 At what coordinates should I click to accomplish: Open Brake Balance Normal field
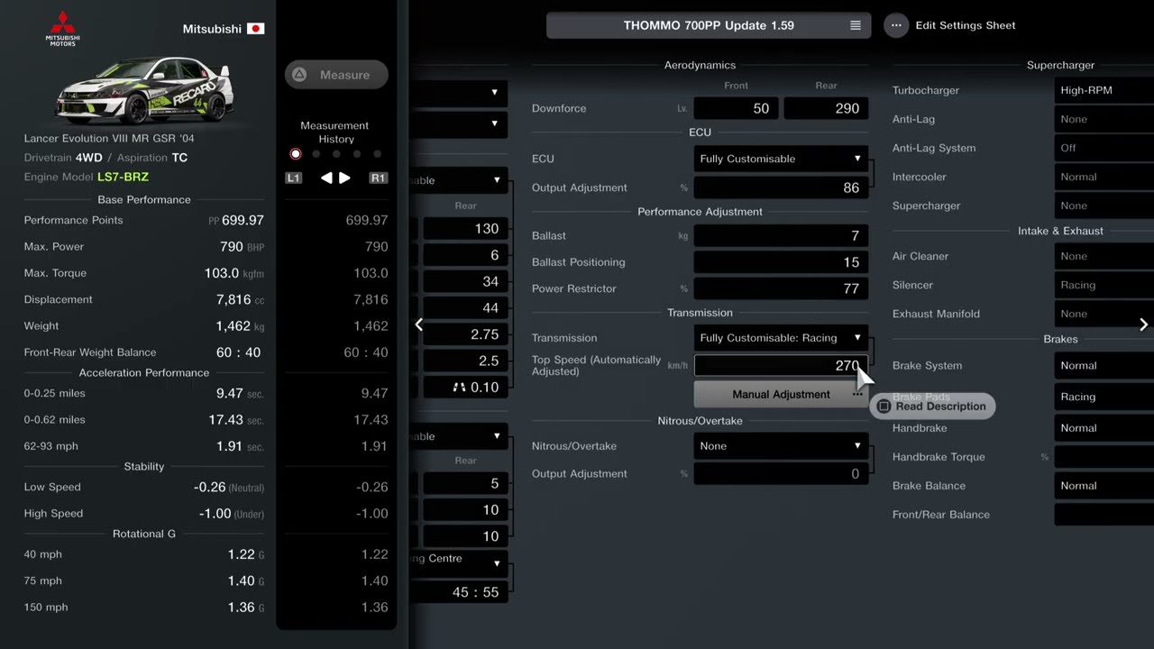tap(1104, 486)
